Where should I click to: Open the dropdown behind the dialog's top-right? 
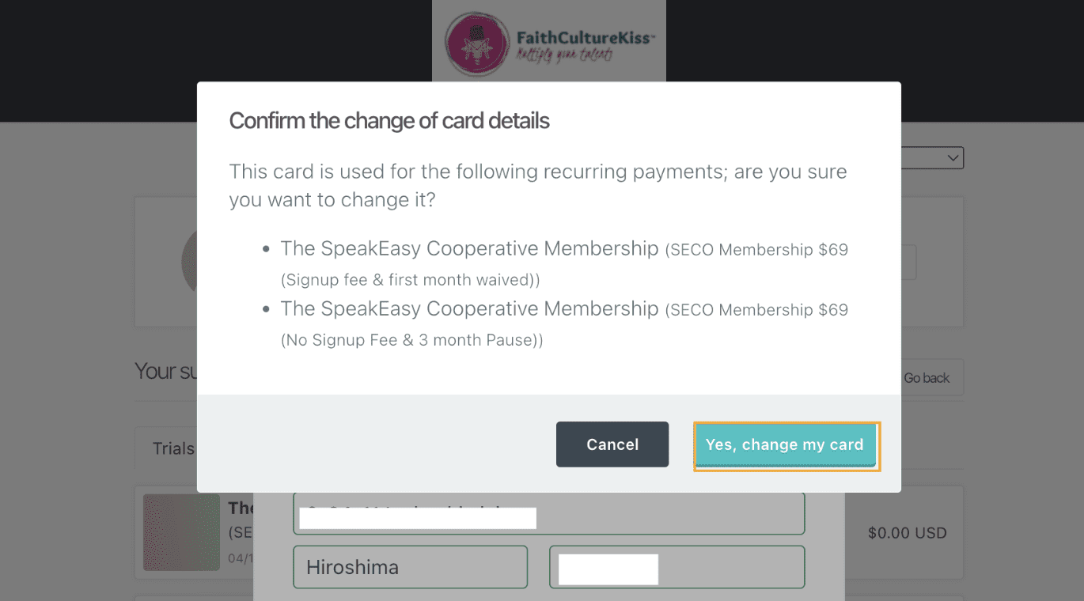[932, 157]
